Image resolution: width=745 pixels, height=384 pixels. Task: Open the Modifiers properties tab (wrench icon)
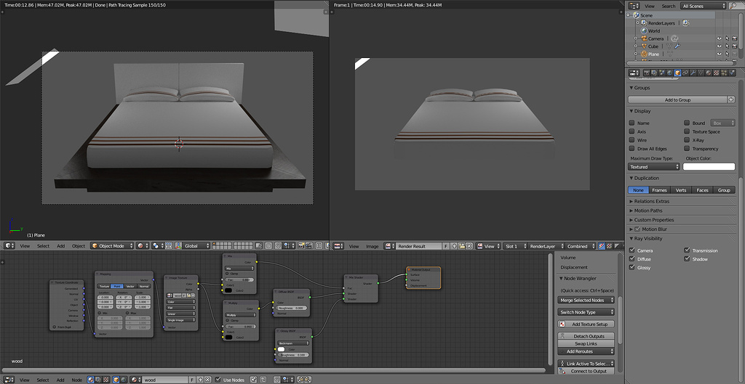[x=693, y=73]
